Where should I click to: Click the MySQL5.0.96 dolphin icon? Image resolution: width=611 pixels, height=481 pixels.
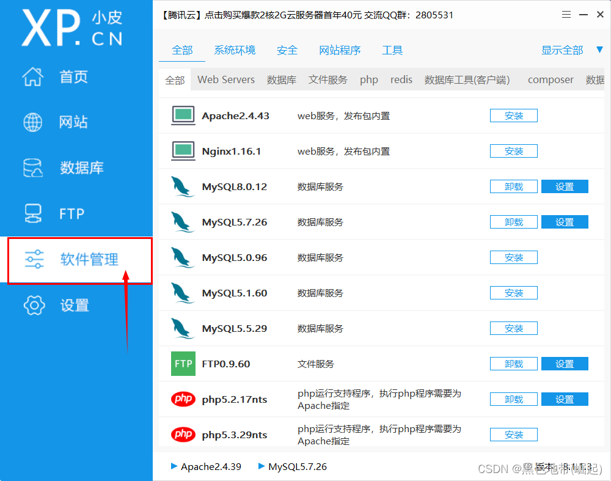click(182, 258)
